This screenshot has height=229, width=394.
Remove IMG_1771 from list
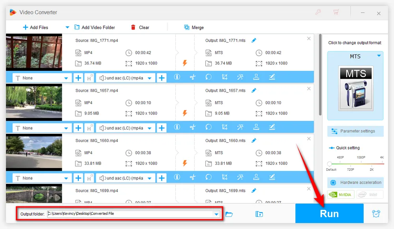309,39
